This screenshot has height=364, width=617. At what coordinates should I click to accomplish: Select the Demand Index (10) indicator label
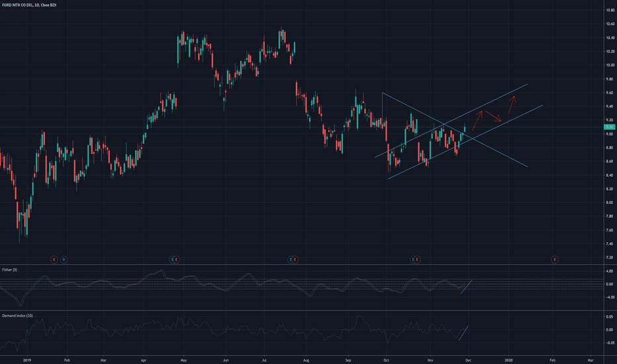tap(17, 316)
